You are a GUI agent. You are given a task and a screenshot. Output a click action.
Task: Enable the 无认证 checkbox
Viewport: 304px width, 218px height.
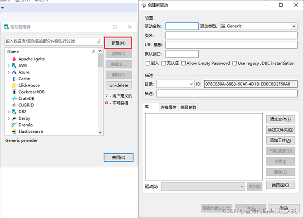pos(164,63)
